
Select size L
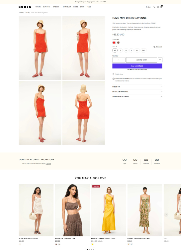(x=132, y=51)
